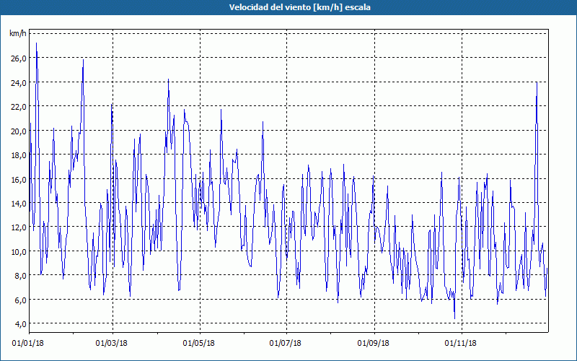Image resolution: width=577 pixels, height=361 pixels.
Task: Click the 10,0 y-axis value
Action: pos(19,251)
